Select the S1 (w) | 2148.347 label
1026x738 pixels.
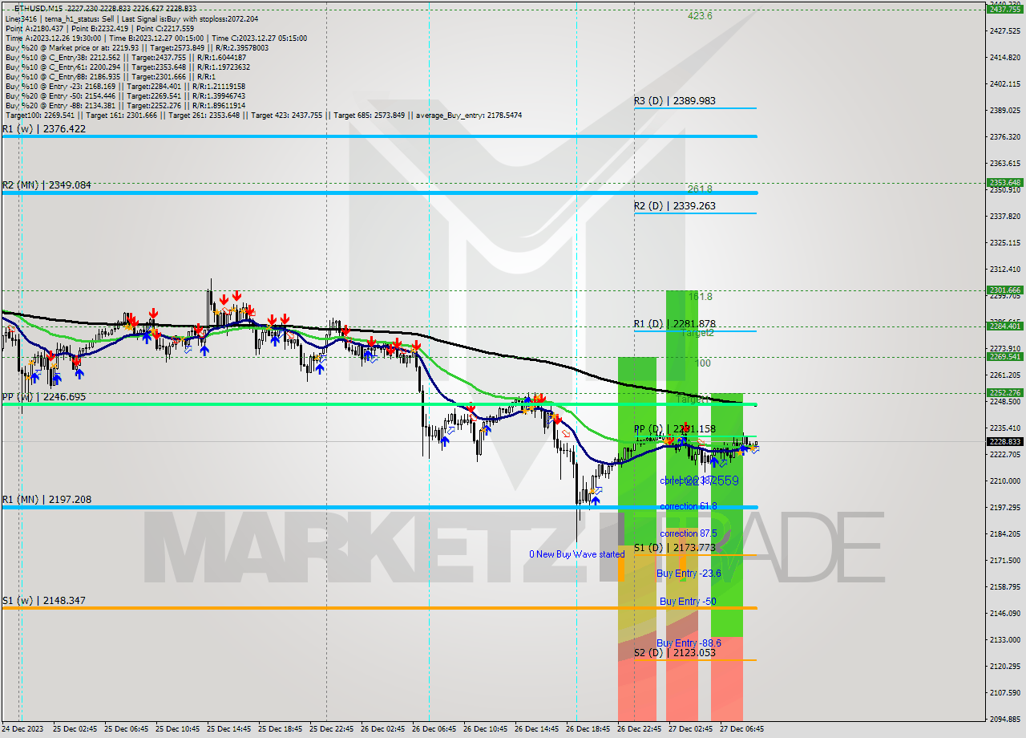(x=43, y=600)
